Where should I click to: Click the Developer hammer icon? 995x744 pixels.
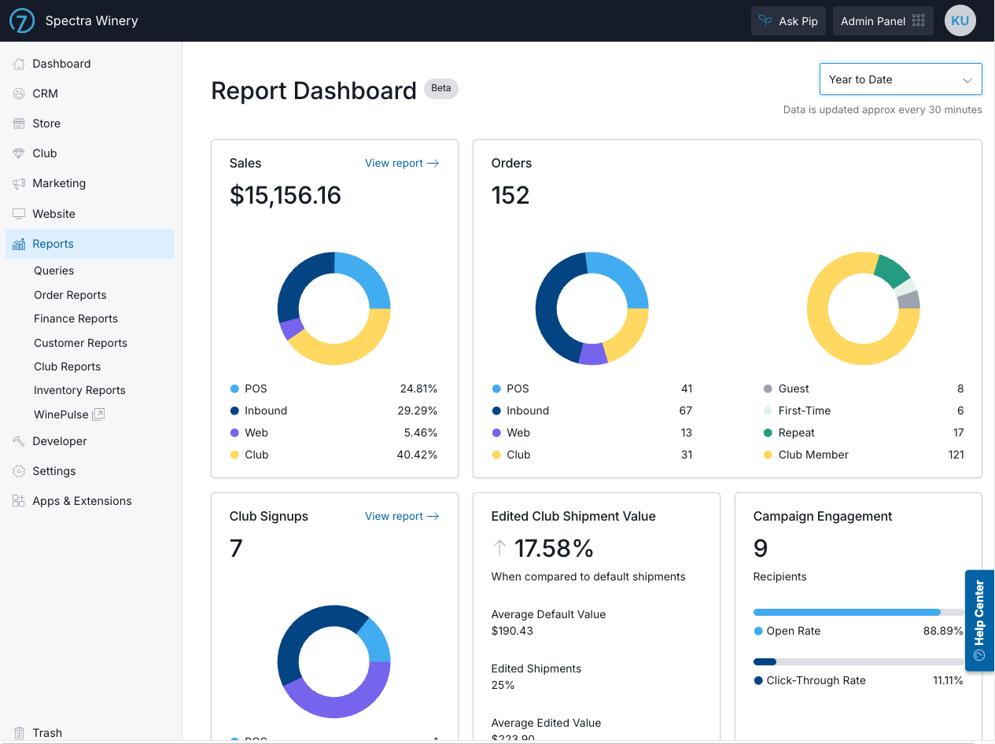click(19, 441)
